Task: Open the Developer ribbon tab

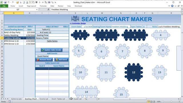Action: 78,6
